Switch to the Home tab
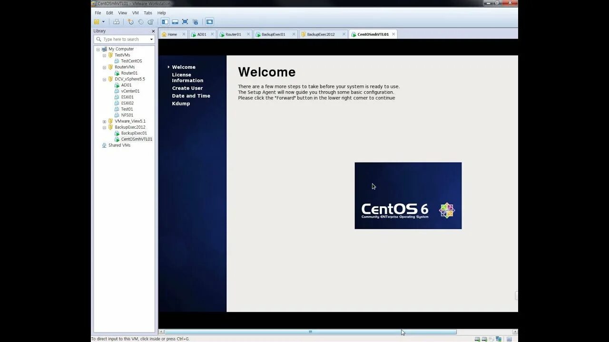This screenshot has width=609, height=342. (173, 34)
